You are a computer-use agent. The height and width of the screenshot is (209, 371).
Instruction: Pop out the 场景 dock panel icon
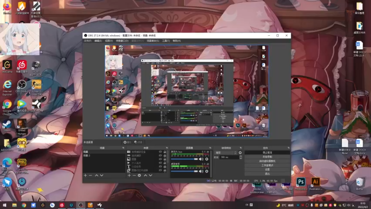click(x=123, y=148)
